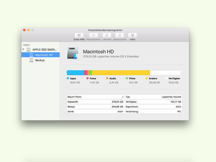Click the Intern sidebar section header
The image size is (216, 162).
point(26,45)
